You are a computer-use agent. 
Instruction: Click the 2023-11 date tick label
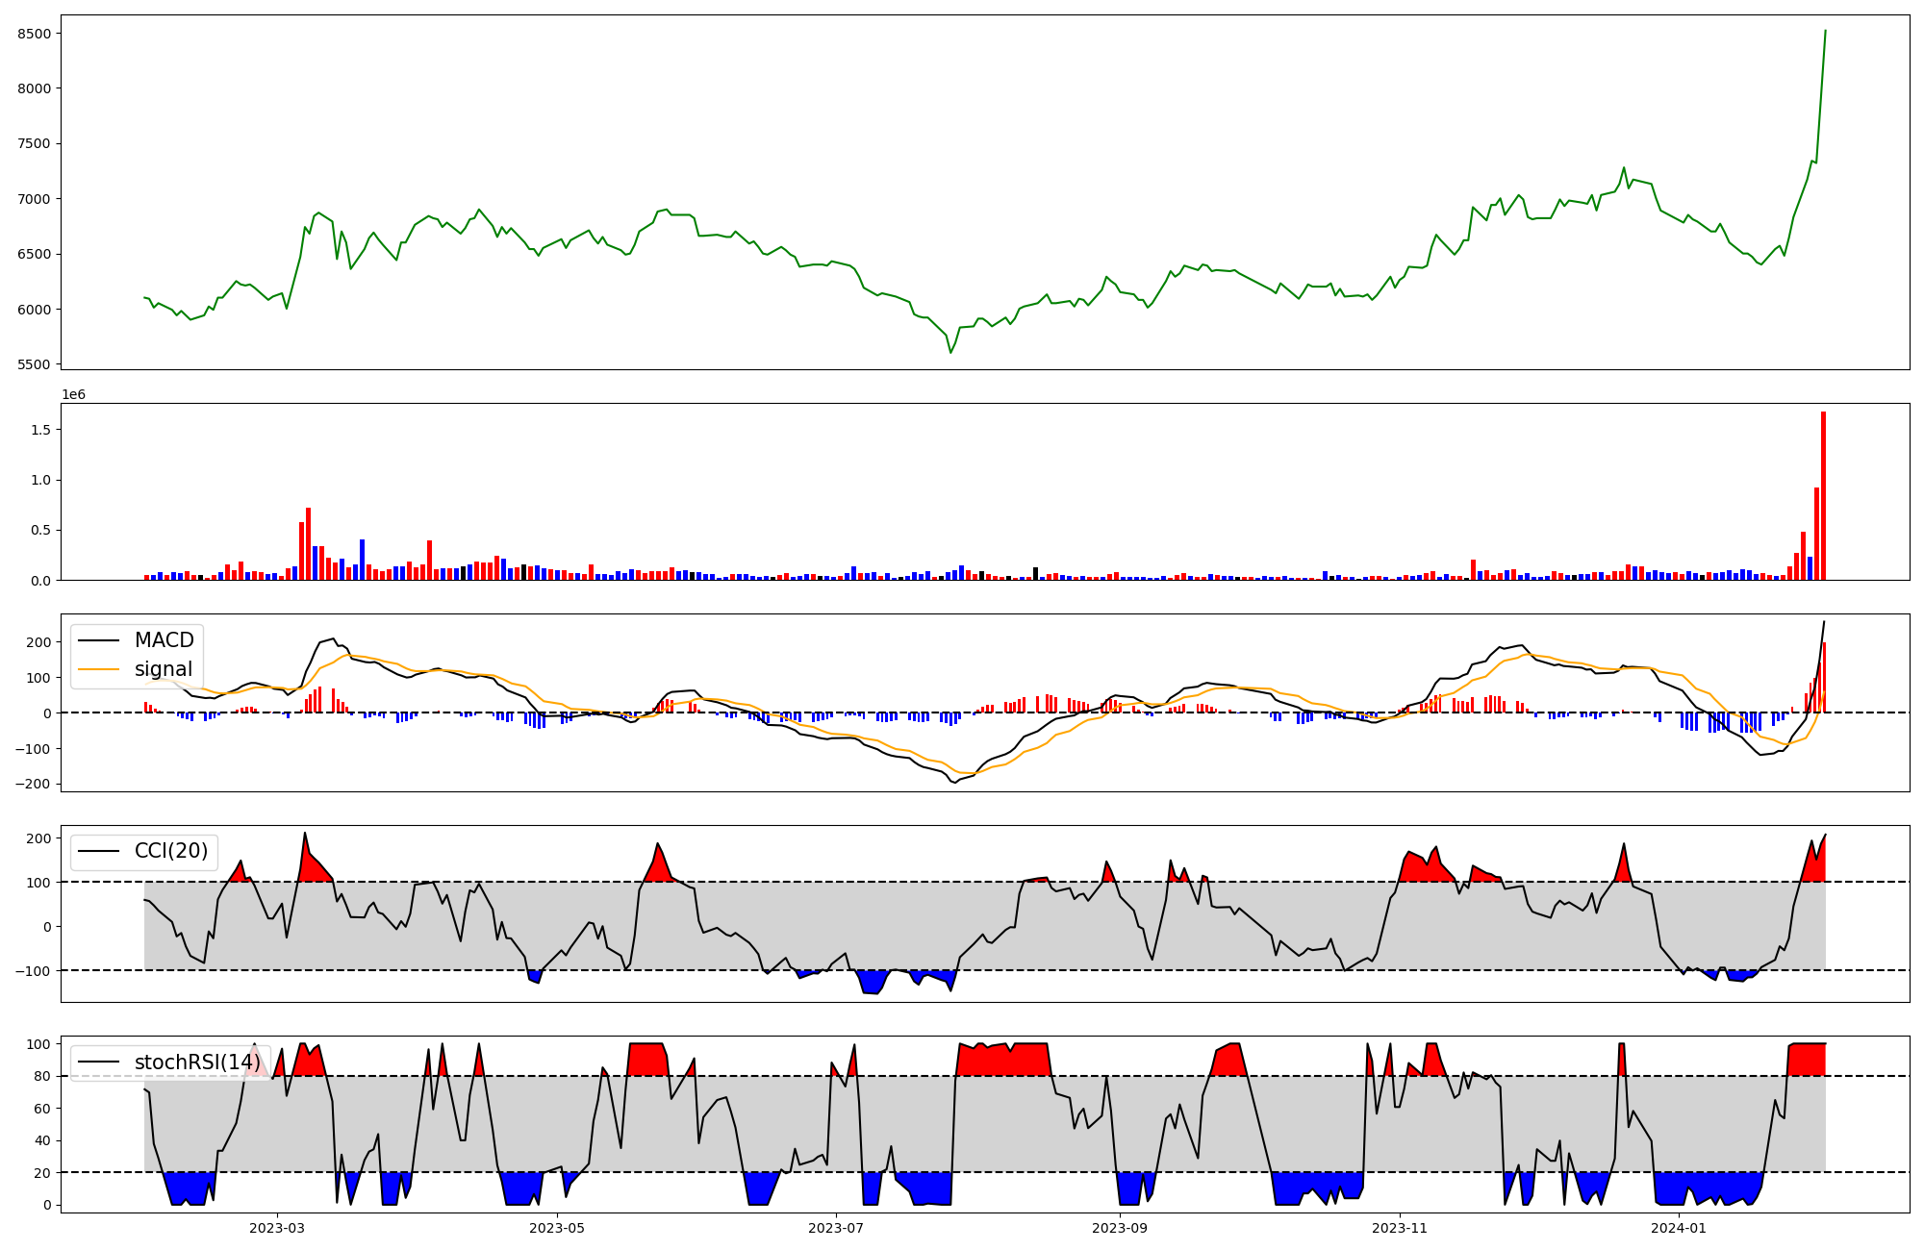click(x=1399, y=1228)
